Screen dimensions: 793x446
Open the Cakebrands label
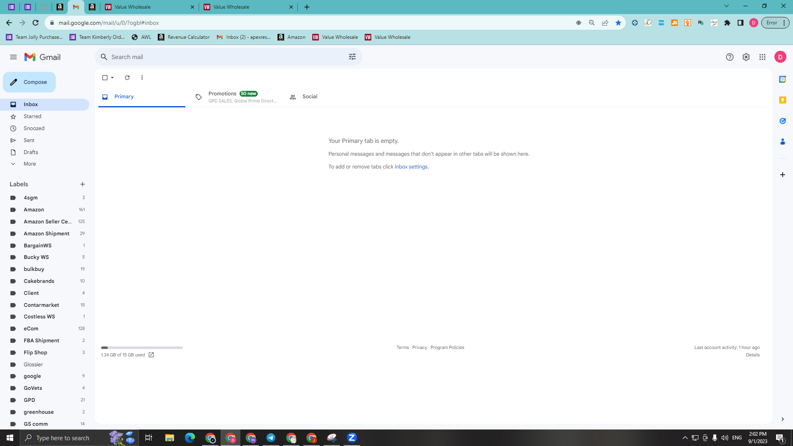pyautogui.click(x=45, y=281)
